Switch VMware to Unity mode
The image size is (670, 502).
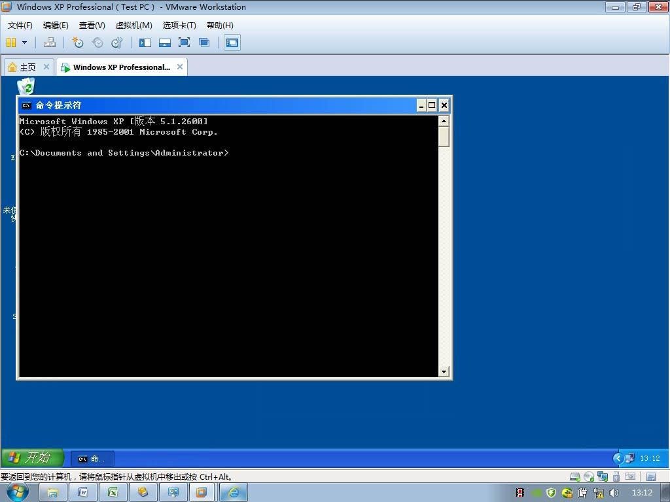point(204,42)
